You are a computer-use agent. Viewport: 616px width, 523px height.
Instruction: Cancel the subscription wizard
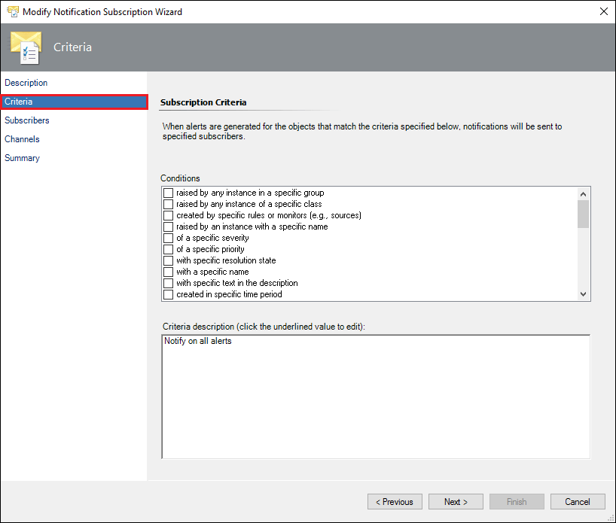578,502
